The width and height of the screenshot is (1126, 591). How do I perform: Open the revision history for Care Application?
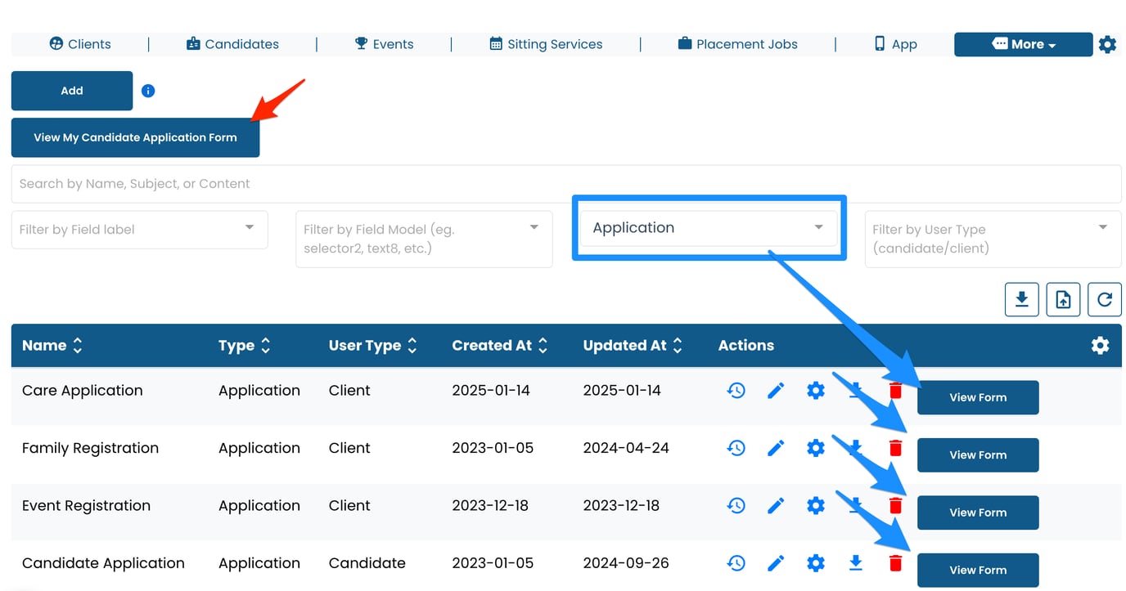pos(736,390)
